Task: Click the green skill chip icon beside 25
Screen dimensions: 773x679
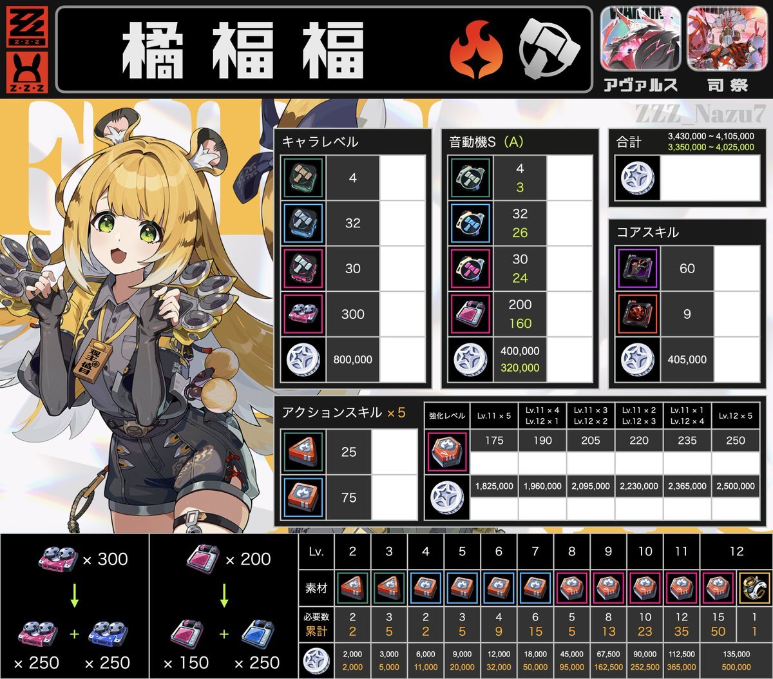Action: click(x=303, y=452)
